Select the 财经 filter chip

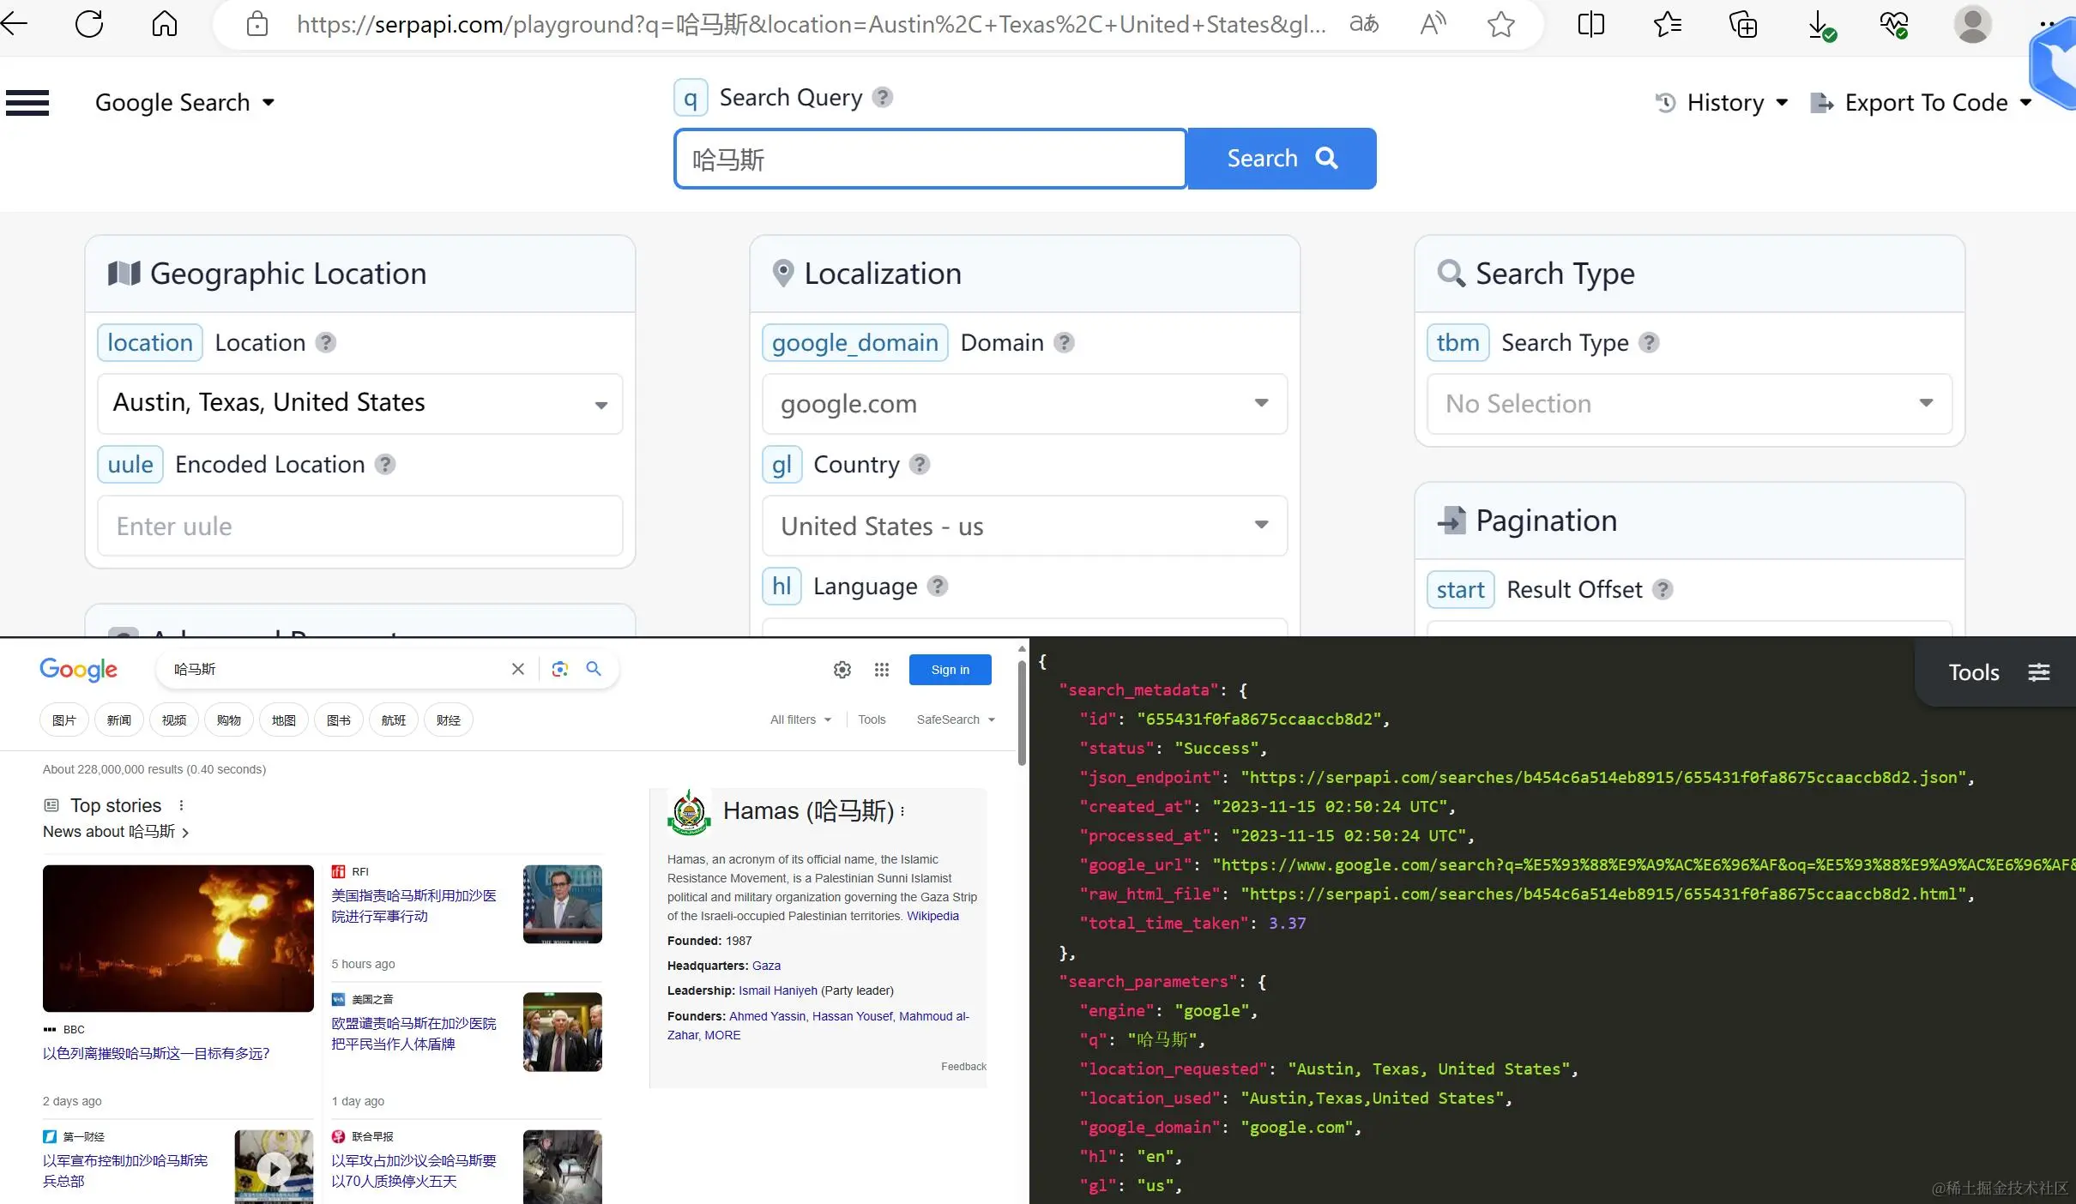point(449,719)
